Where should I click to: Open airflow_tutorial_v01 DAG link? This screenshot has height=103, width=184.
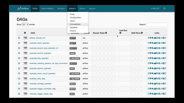37,38
